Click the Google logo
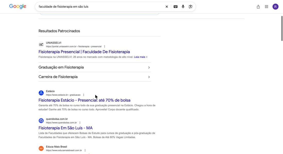283x154 pixels. pyautogui.click(x=18, y=6)
